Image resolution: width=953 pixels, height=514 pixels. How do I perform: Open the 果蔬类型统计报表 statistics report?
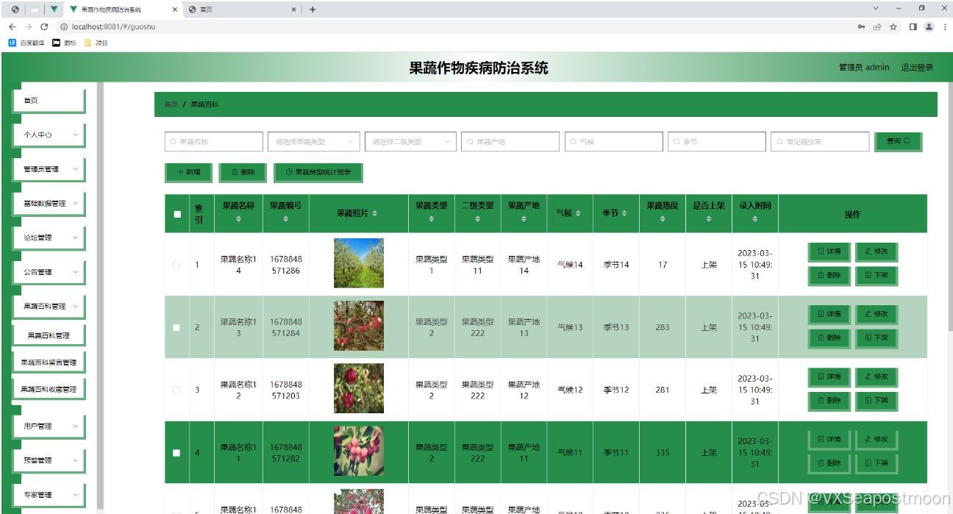318,173
